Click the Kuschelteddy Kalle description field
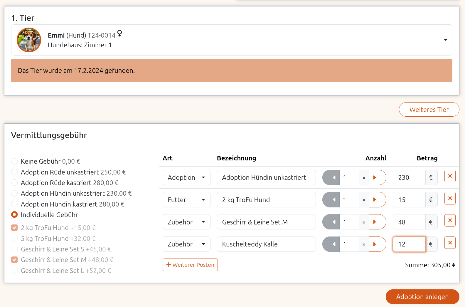Screen dimensions: 465x307 coord(266,244)
